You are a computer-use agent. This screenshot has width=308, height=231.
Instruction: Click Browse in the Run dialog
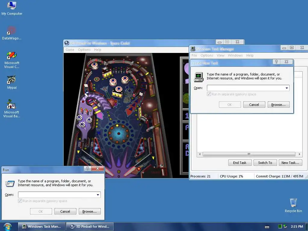pos(90,211)
